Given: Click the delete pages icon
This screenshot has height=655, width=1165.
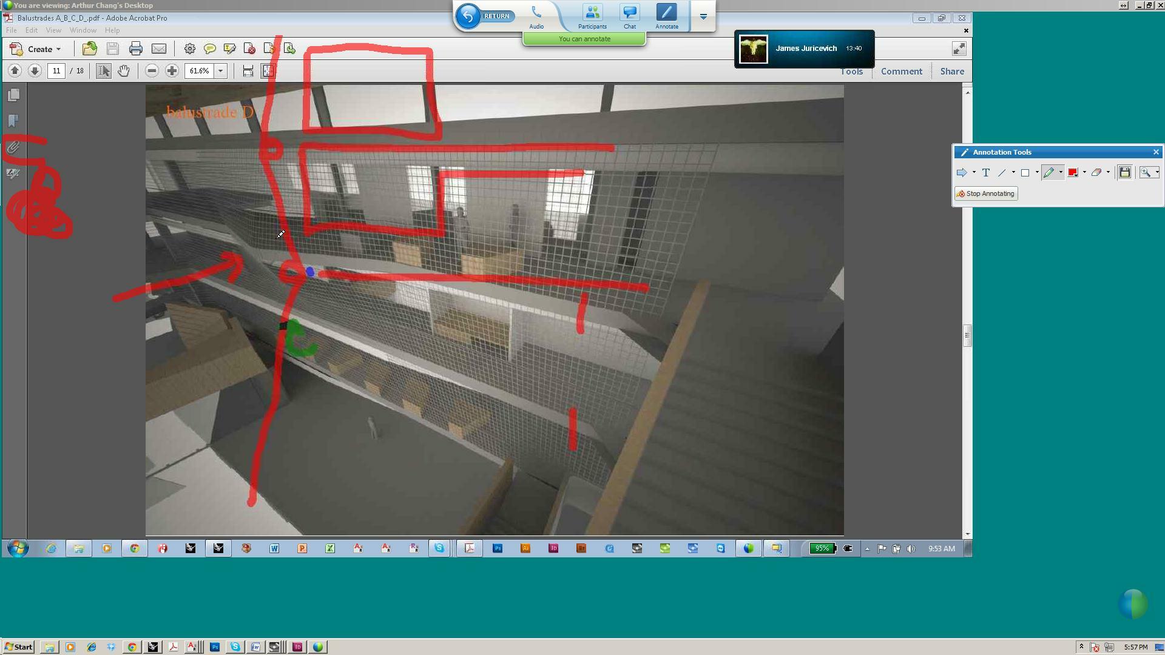Looking at the screenshot, I should click(x=249, y=49).
